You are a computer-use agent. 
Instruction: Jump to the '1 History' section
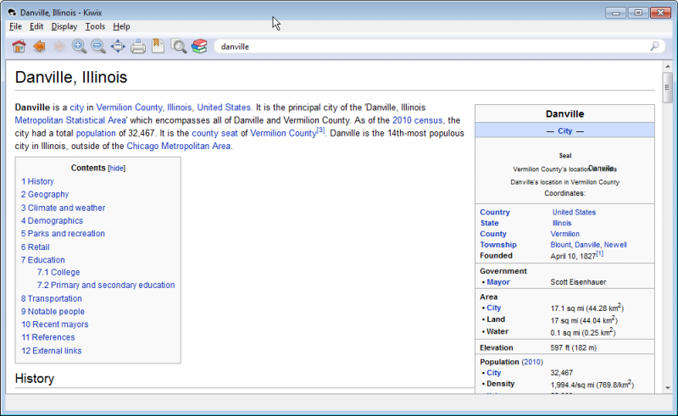(37, 181)
